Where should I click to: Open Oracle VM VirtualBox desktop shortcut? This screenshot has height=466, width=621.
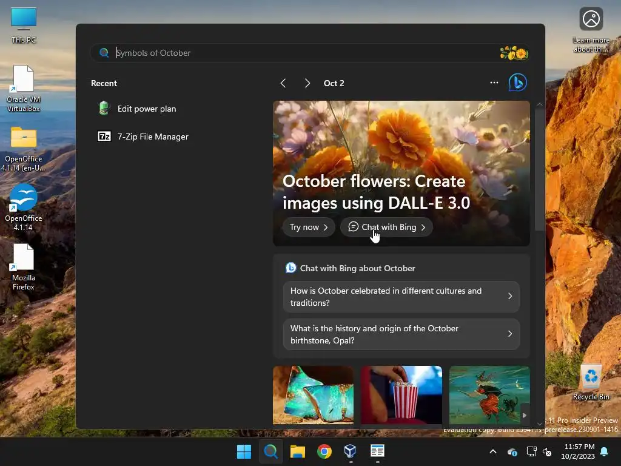pos(24,89)
